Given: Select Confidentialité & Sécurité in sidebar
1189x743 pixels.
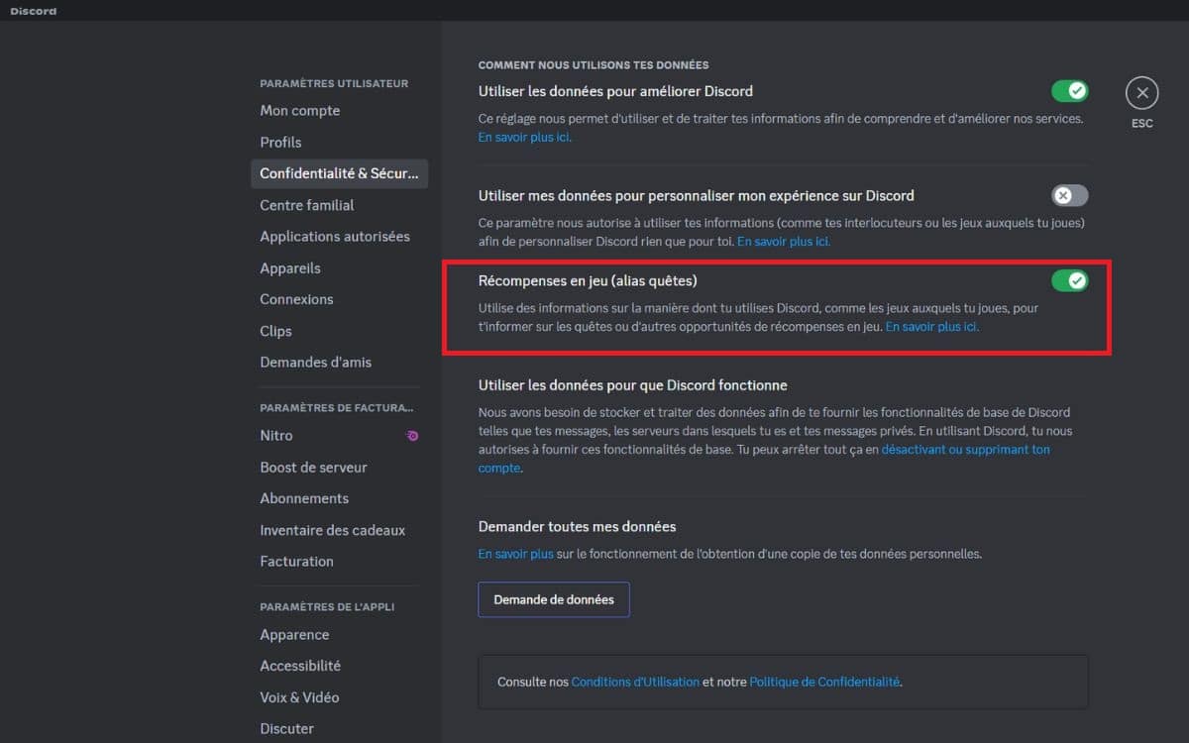Looking at the screenshot, I should coord(339,173).
